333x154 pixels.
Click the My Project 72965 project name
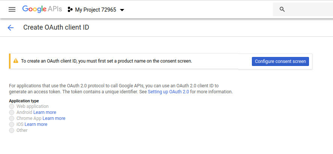click(96, 10)
